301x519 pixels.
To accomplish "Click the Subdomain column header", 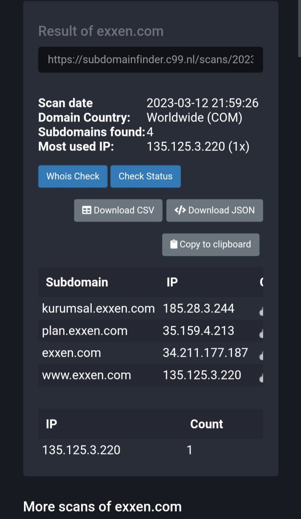I will 77,282.
